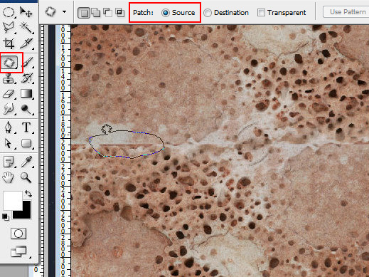Choose the Hand tool

9,177
